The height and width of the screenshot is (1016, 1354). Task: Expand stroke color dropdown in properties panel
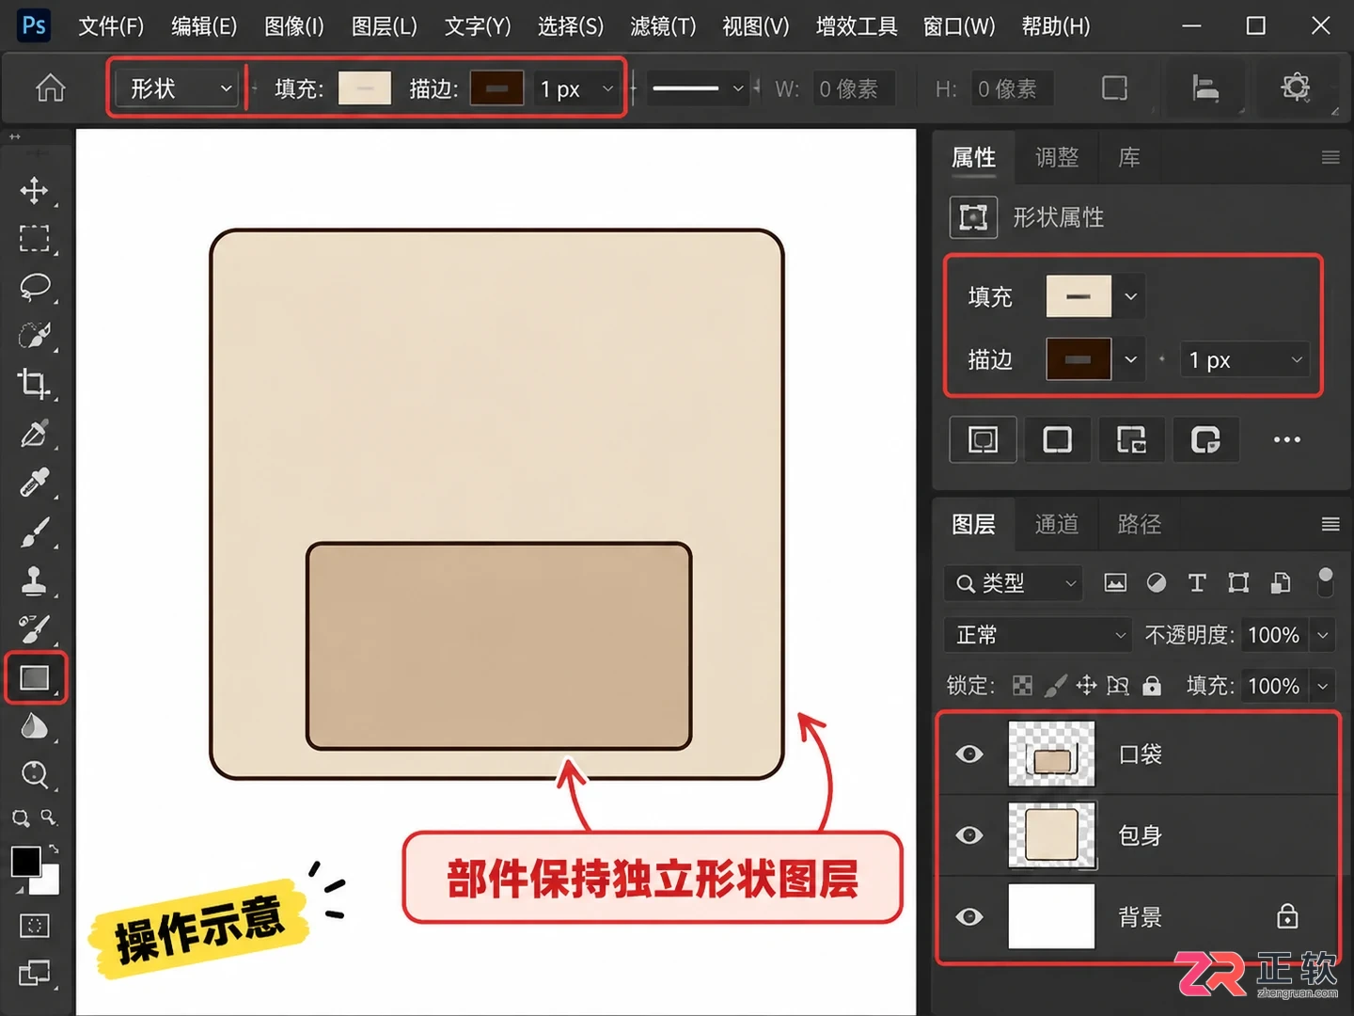click(1131, 359)
